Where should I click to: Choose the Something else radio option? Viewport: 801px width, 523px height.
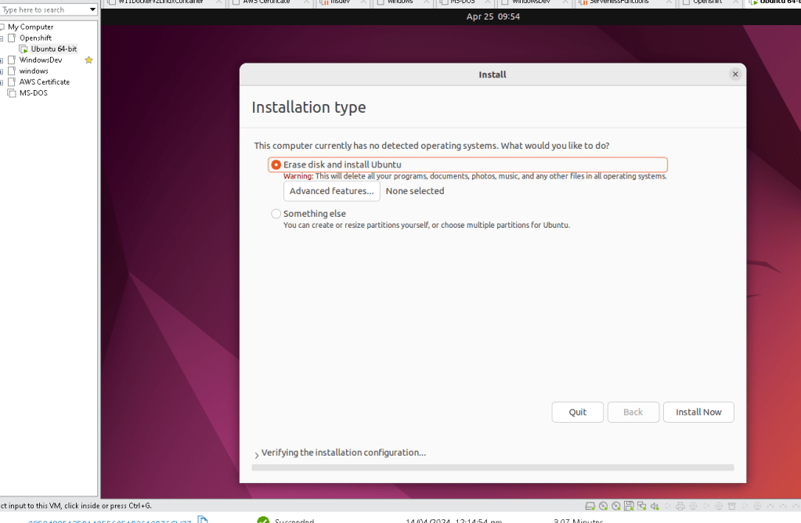276,214
